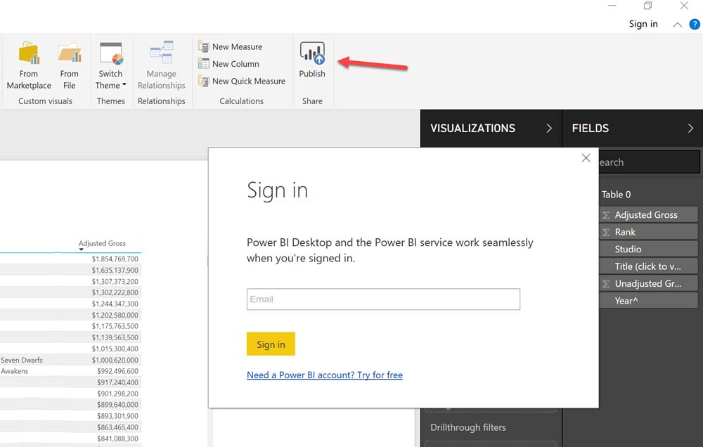This screenshot has width=703, height=447.
Task: Close the Power BI Desktop window
Action: 684,6
